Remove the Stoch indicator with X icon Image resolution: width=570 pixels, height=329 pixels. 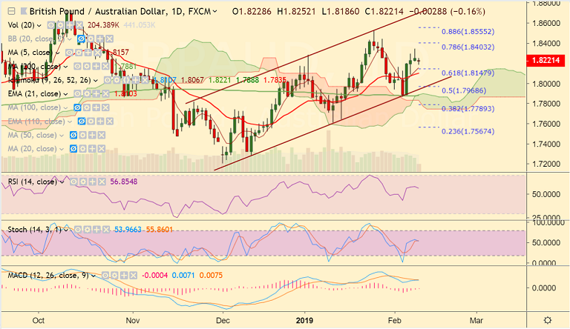click(x=106, y=230)
